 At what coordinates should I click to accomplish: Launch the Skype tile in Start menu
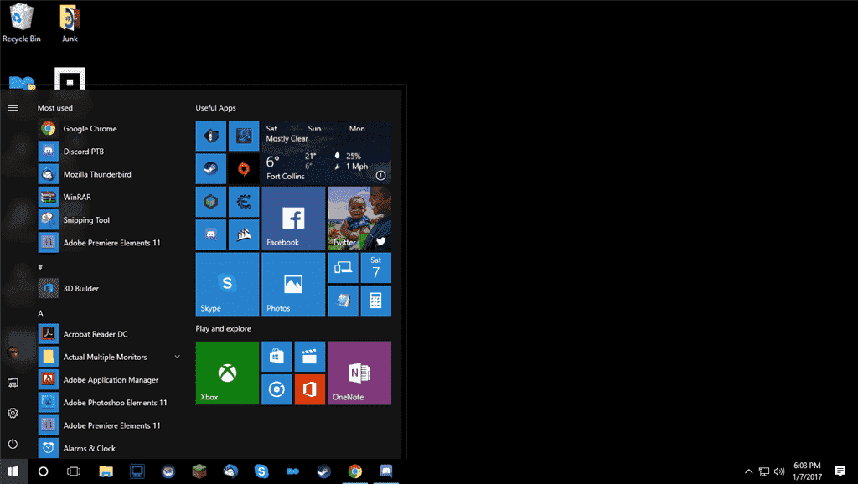[x=227, y=284]
